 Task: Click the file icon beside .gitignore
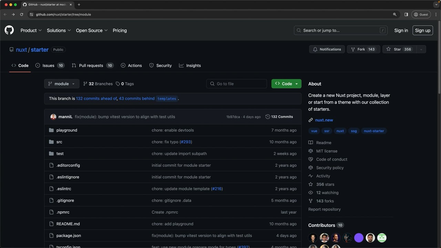pos(51,200)
